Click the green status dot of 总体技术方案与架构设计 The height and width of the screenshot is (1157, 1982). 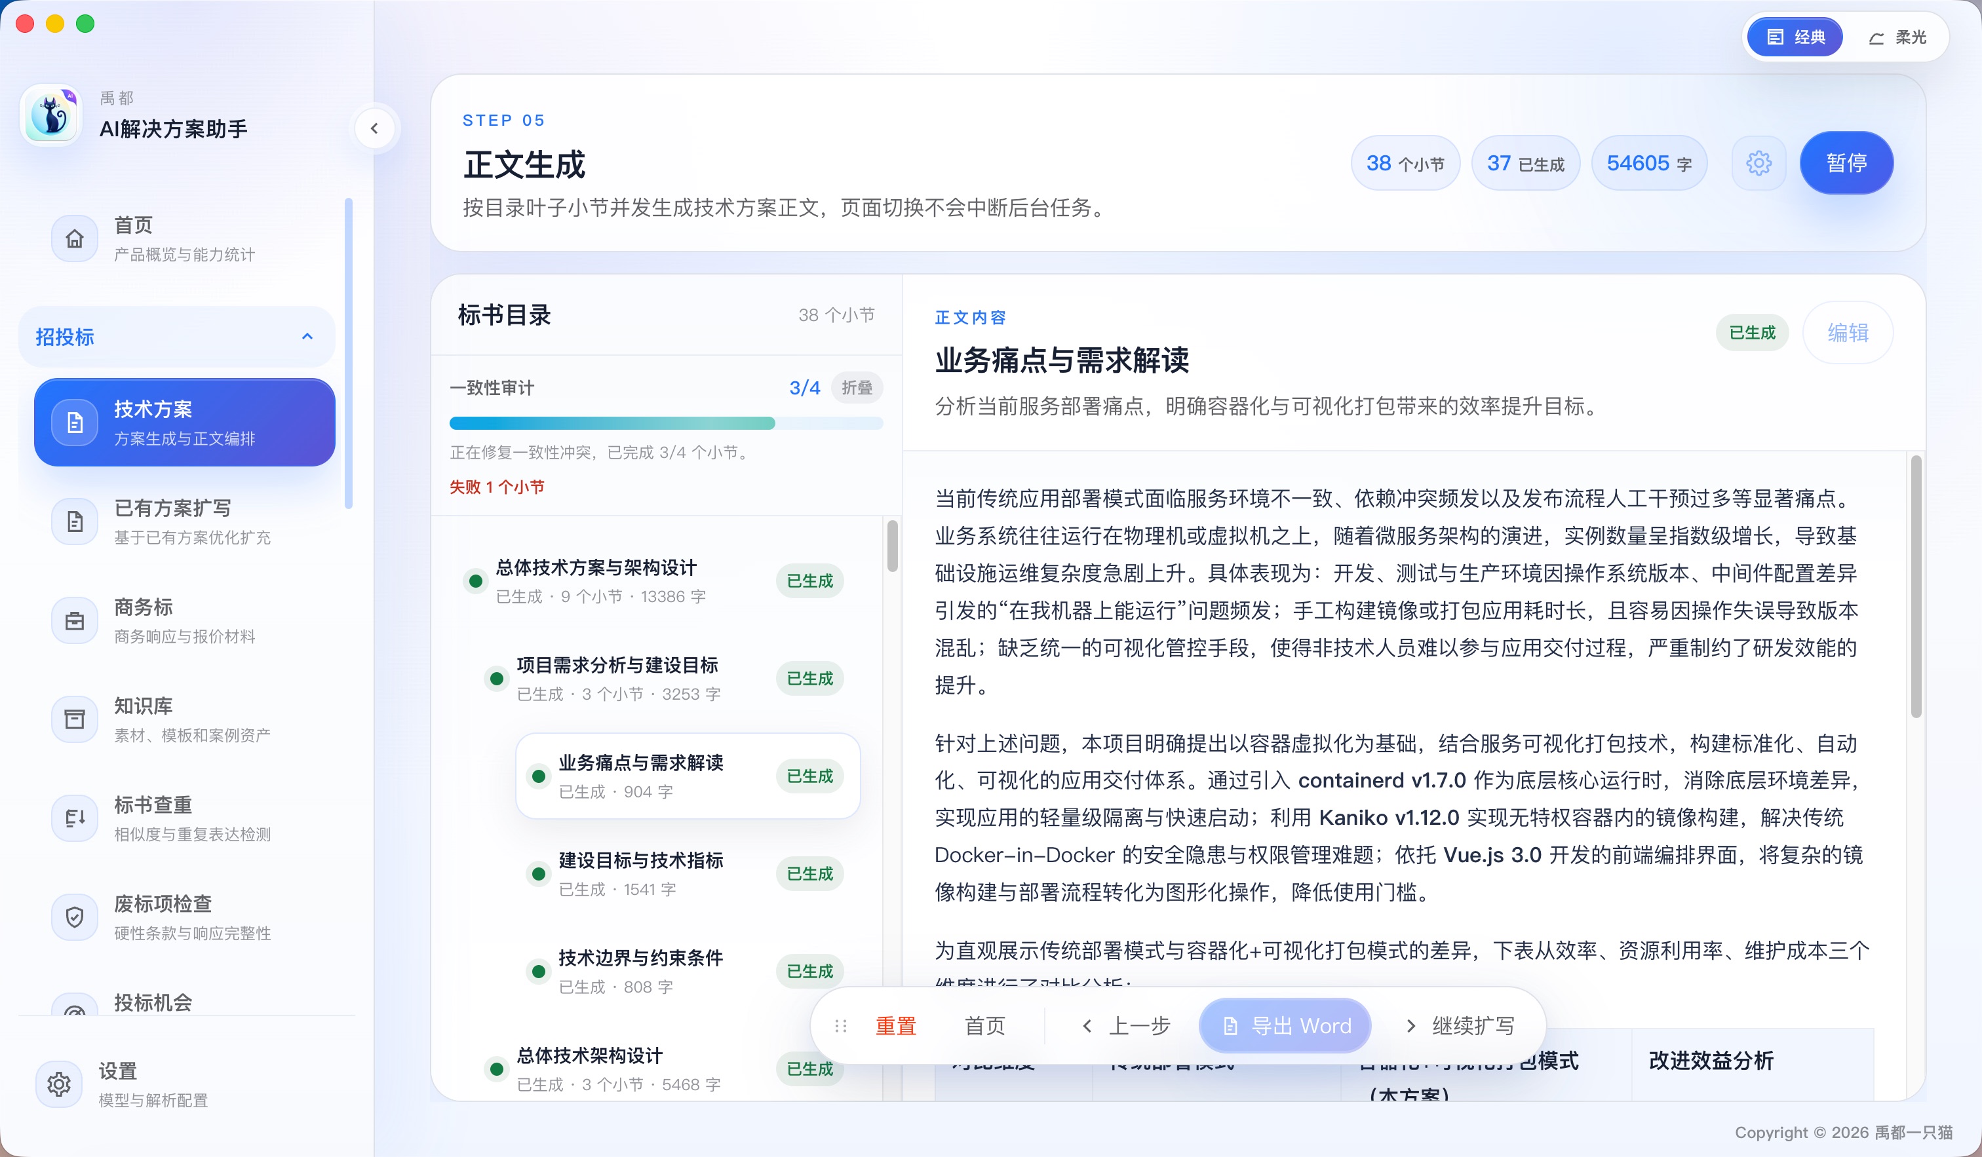tap(475, 581)
